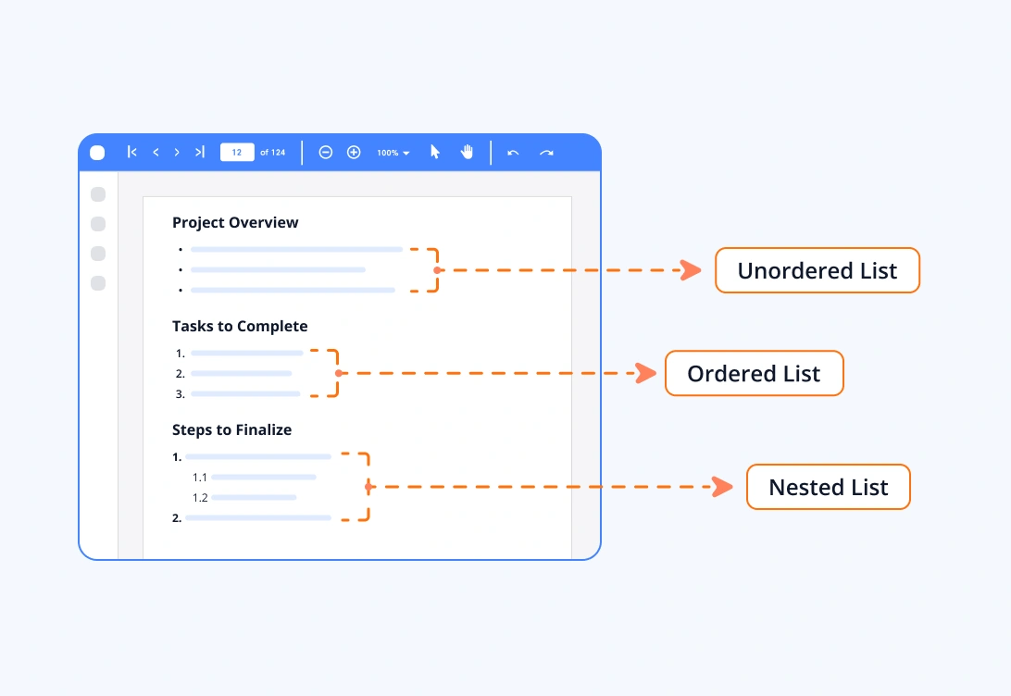
Task: Jump to the first page using the toolbar
Action: click(131, 152)
